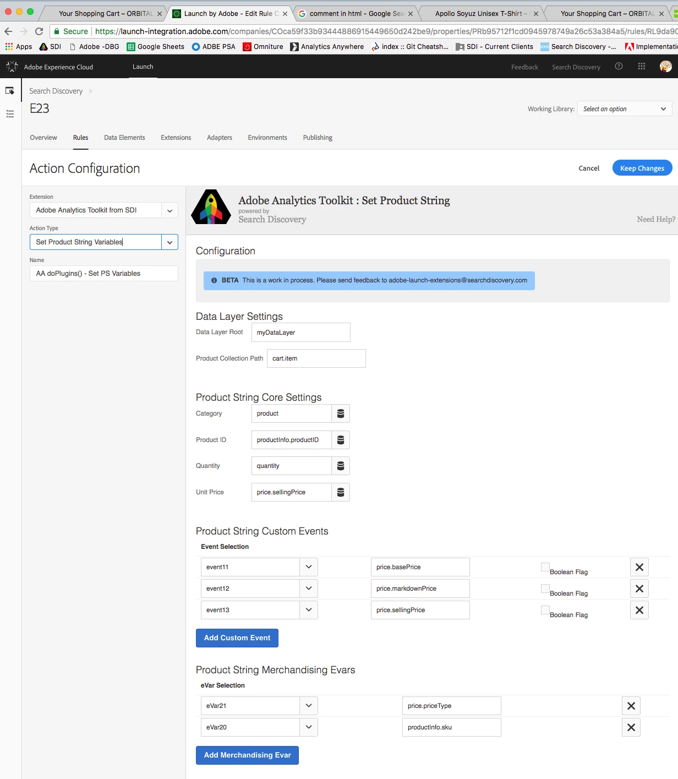
Task: Click the Feedback link in header
Action: [524, 67]
